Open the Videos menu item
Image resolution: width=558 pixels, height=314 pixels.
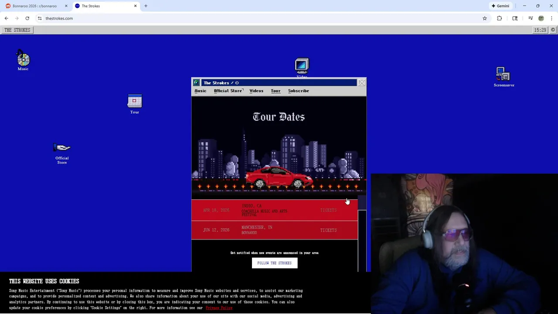pyautogui.click(x=256, y=91)
